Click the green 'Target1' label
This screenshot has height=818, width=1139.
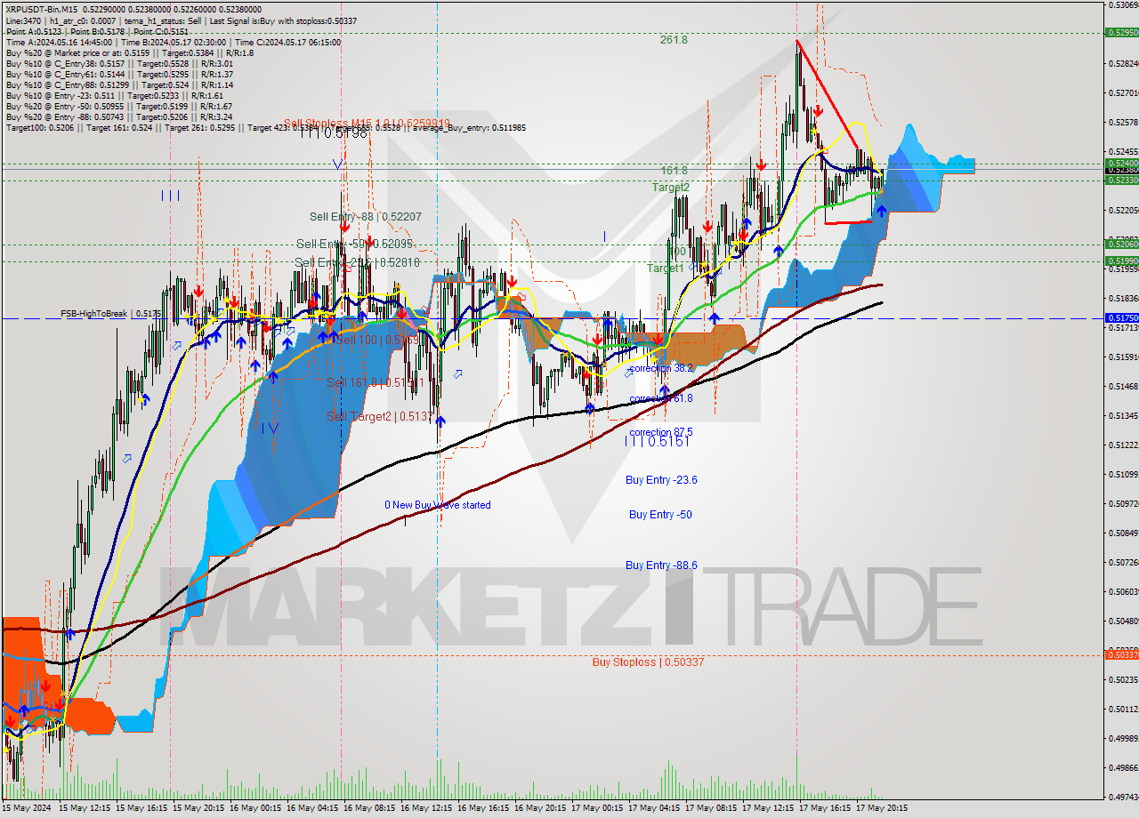[666, 268]
